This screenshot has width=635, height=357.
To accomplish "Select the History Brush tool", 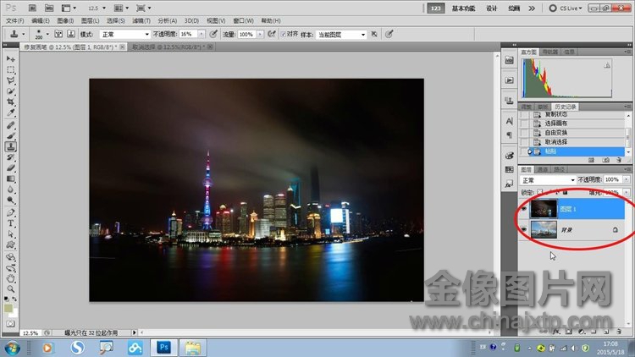I will (10, 157).
